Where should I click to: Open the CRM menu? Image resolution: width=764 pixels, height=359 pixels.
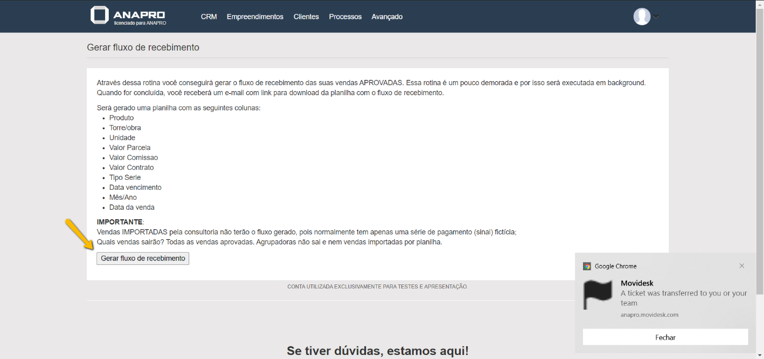pyautogui.click(x=209, y=16)
